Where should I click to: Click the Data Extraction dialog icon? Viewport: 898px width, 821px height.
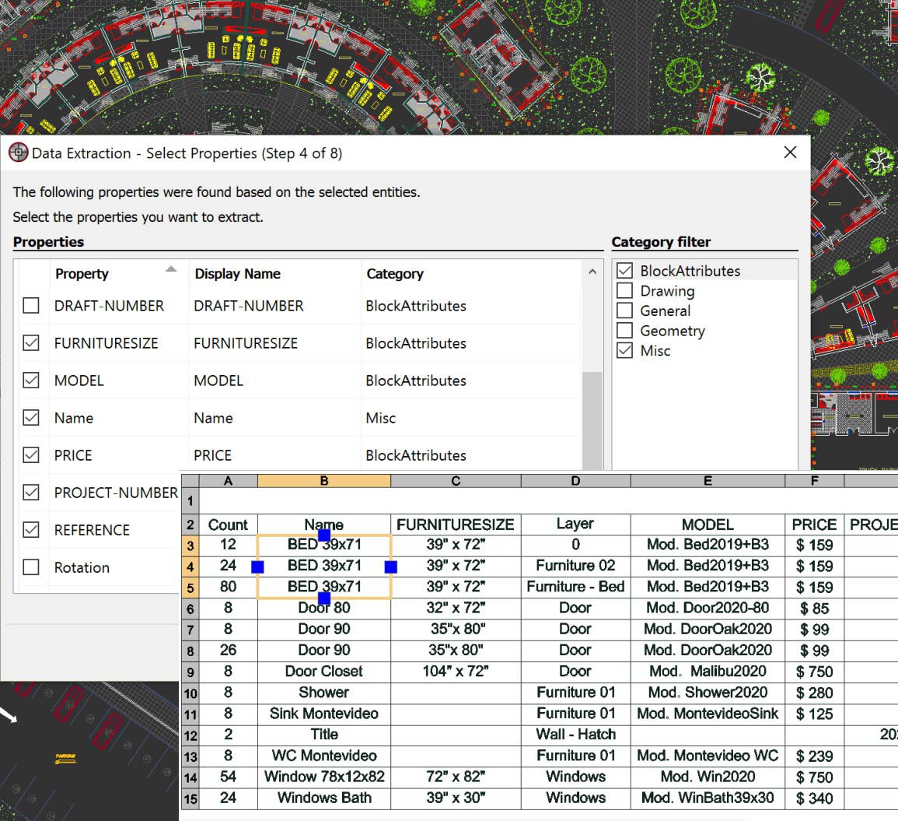point(18,153)
